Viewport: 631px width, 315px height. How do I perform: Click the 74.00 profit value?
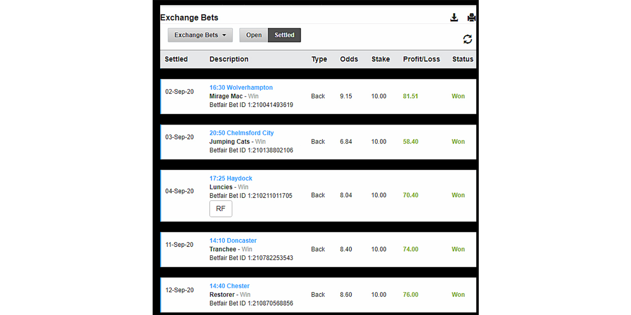coord(411,249)
